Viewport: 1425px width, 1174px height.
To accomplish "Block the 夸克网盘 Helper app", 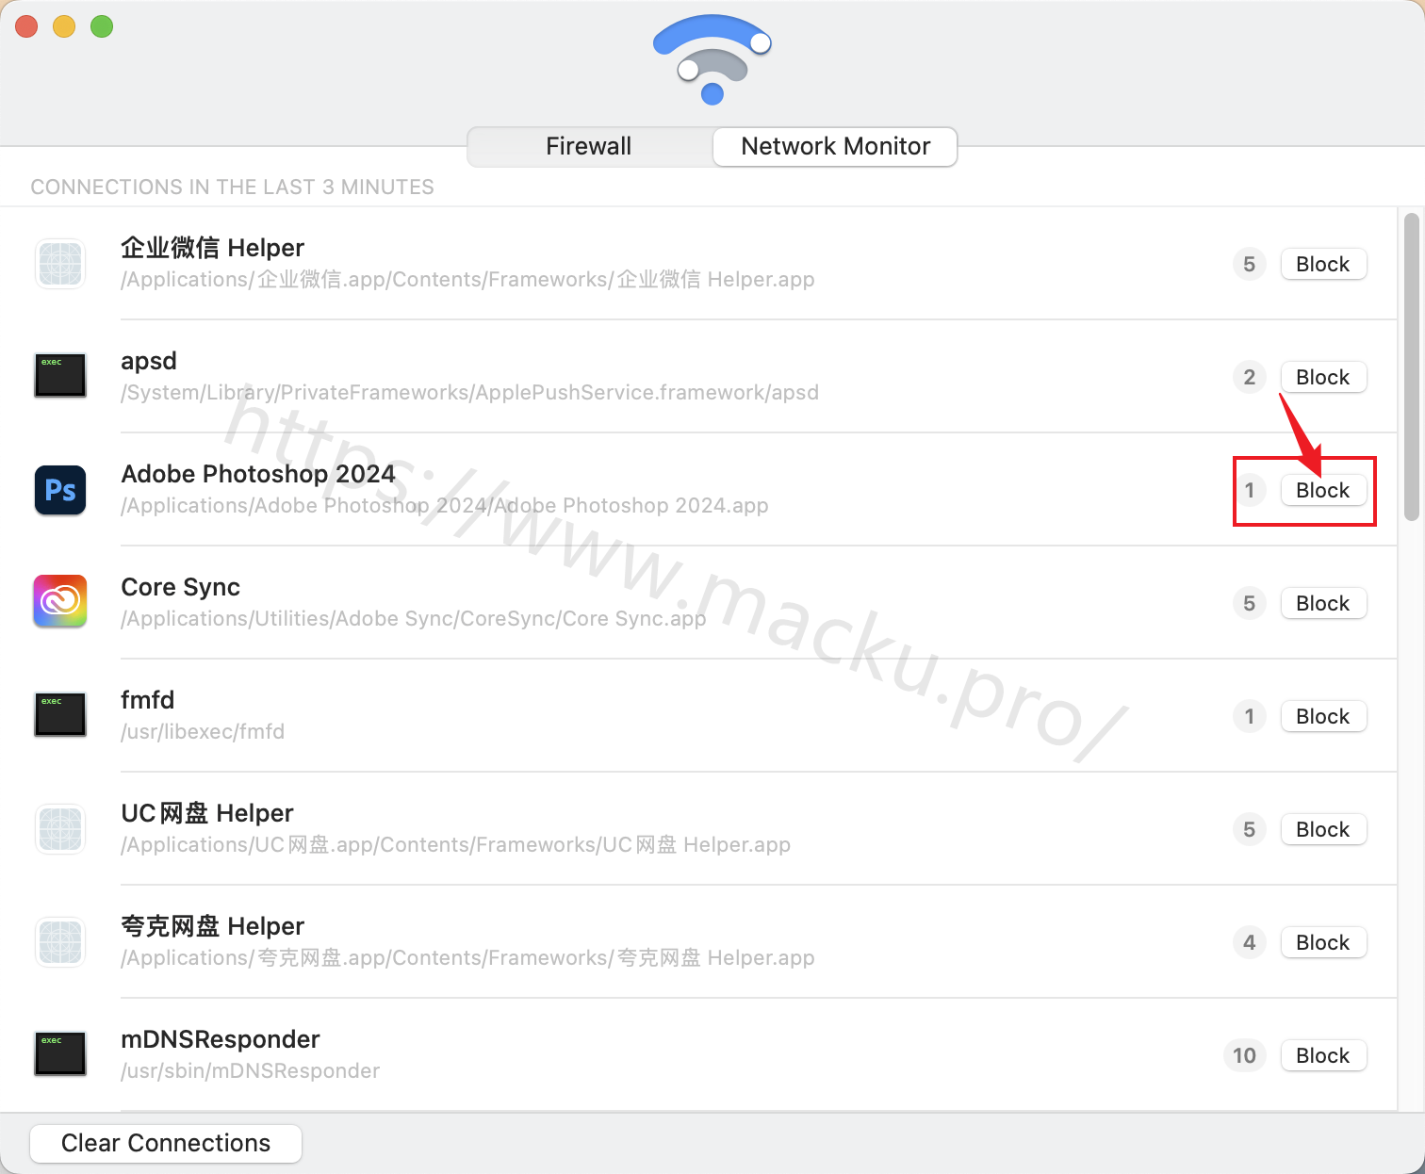I will click(x=1323, y=942).
